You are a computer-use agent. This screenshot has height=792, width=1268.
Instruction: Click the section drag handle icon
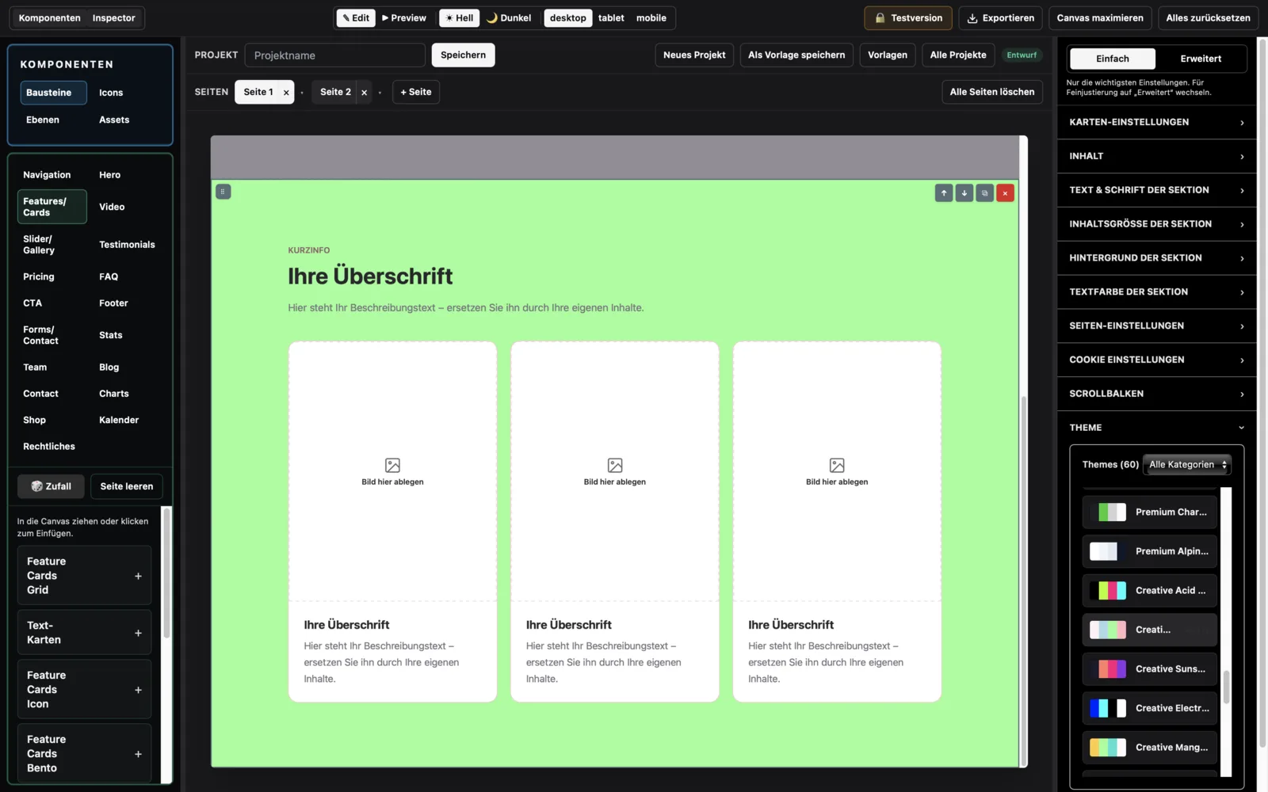[x=223, y=192]
